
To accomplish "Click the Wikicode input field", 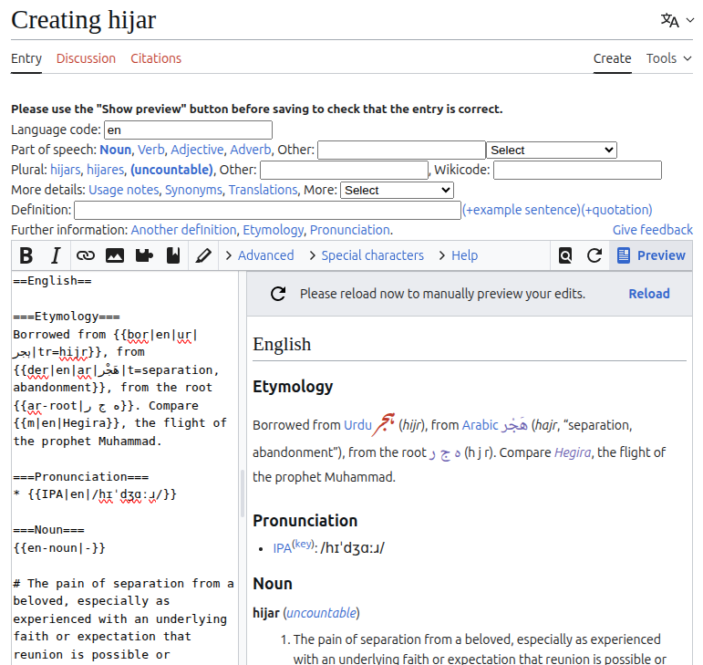I will click(x=577, y=171).
